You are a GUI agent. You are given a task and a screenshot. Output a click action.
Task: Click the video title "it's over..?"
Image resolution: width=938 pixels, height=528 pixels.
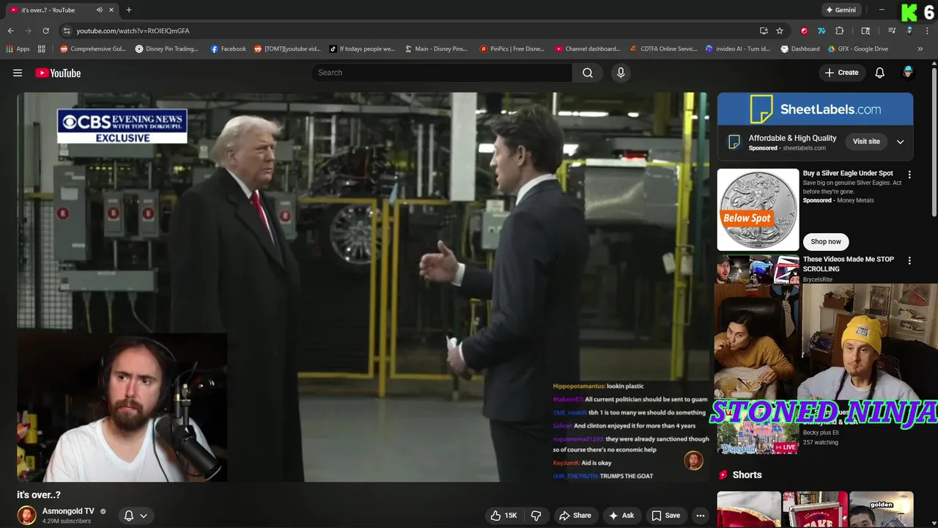[39, 495]
